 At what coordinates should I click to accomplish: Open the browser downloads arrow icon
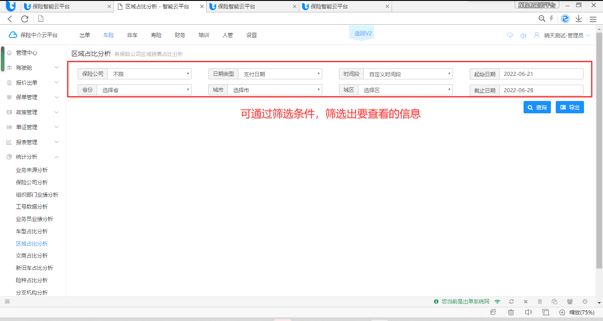point(579,19)
